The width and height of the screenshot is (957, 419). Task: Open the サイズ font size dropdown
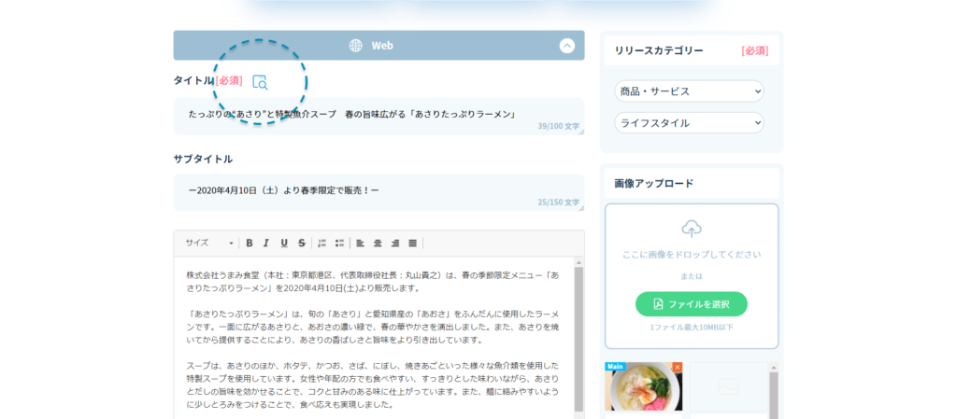point(209,243)
